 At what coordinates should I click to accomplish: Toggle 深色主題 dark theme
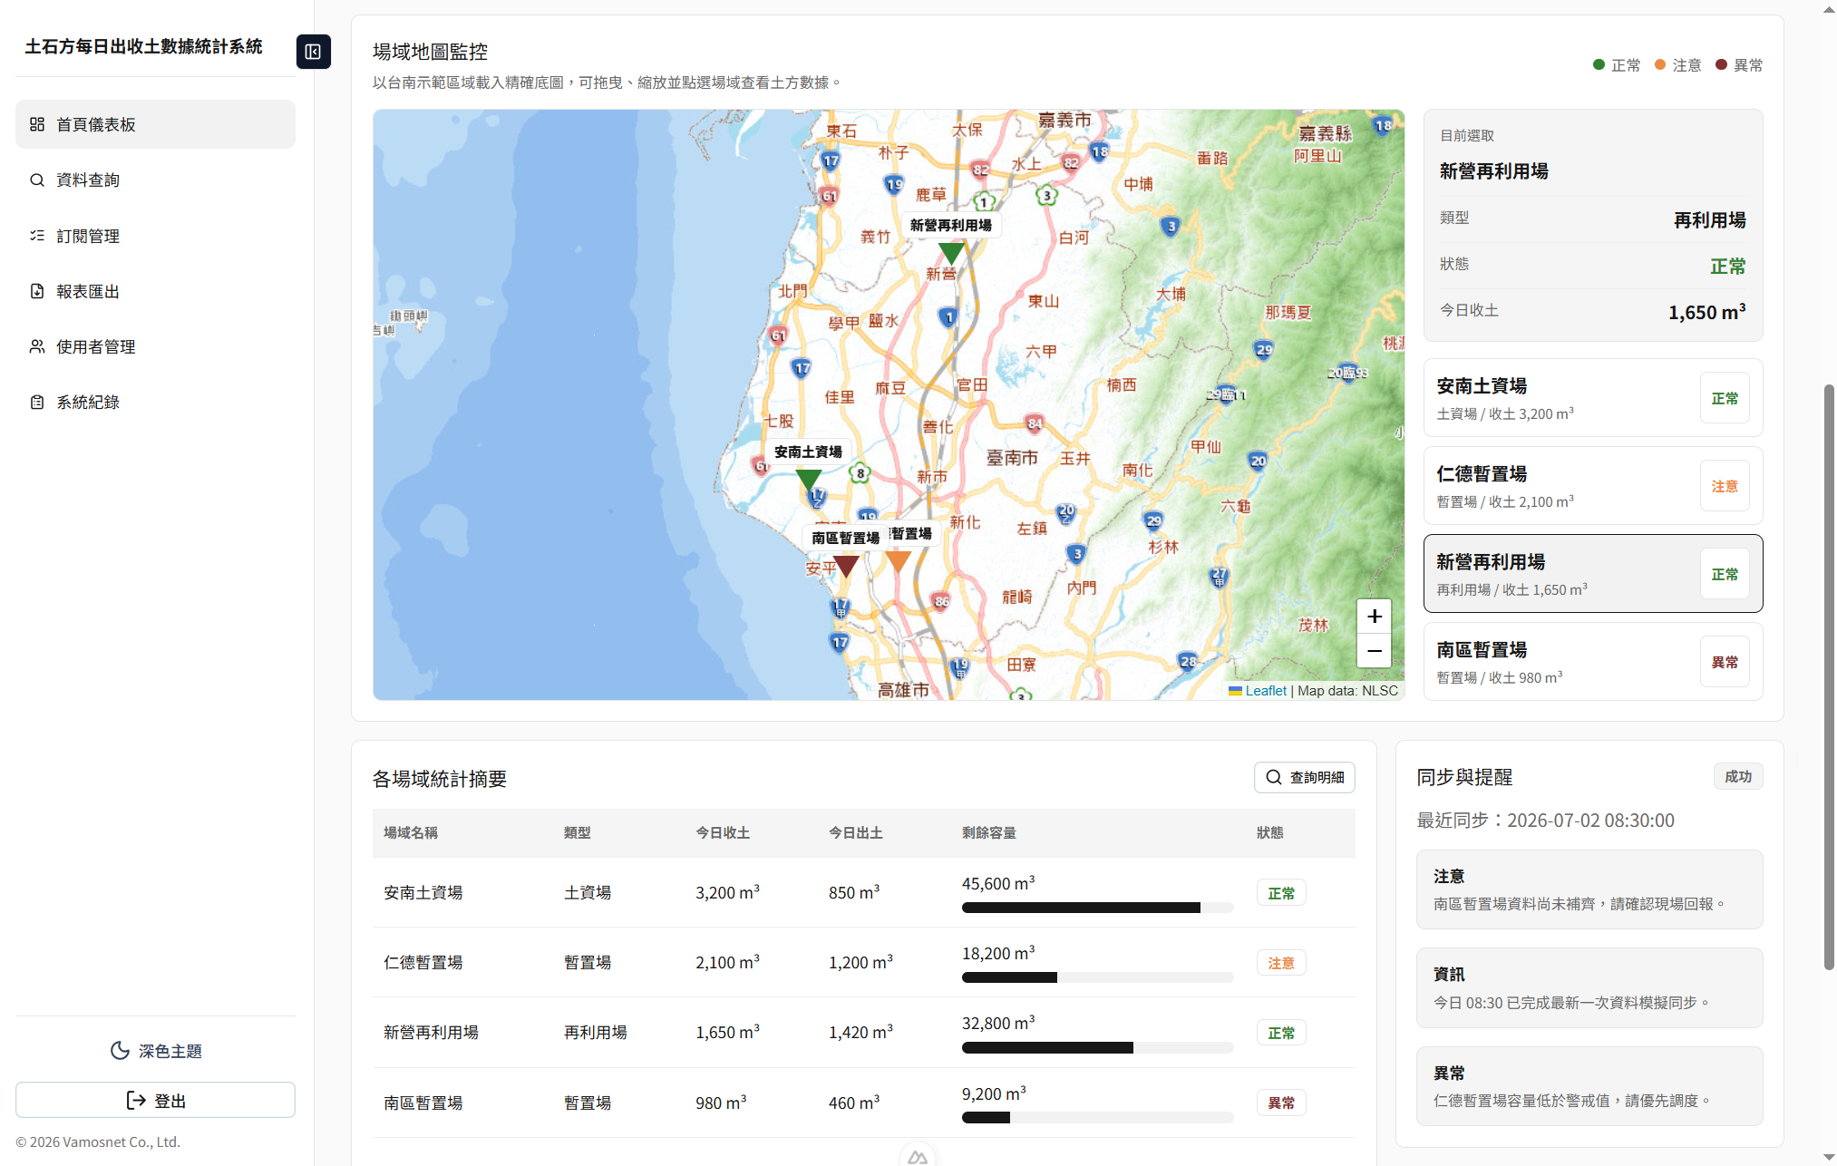coord(155,1051)
